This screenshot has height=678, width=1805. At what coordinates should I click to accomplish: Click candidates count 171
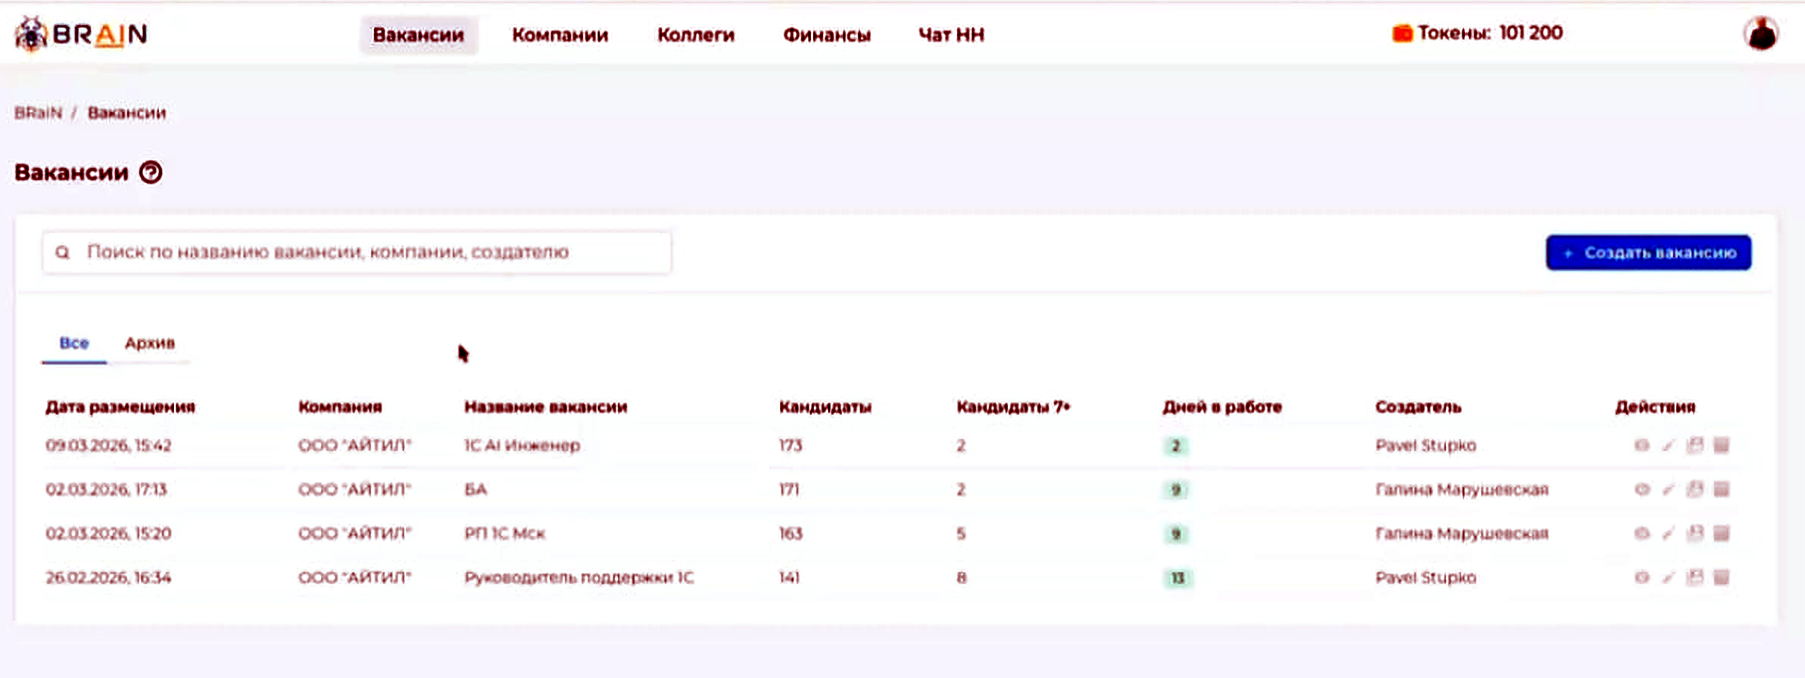(789, 490)
